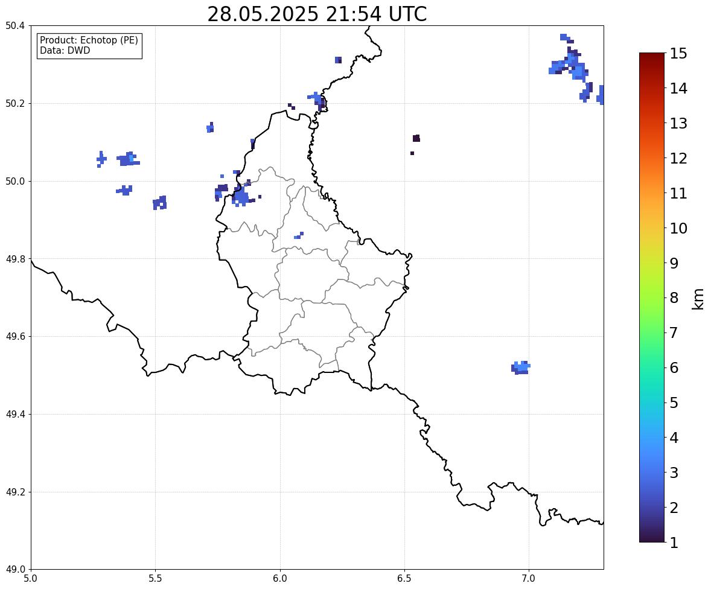Click the colorbar tick label 15
Image resolution: width=711 pixels, height=589 pixels.
678,54
